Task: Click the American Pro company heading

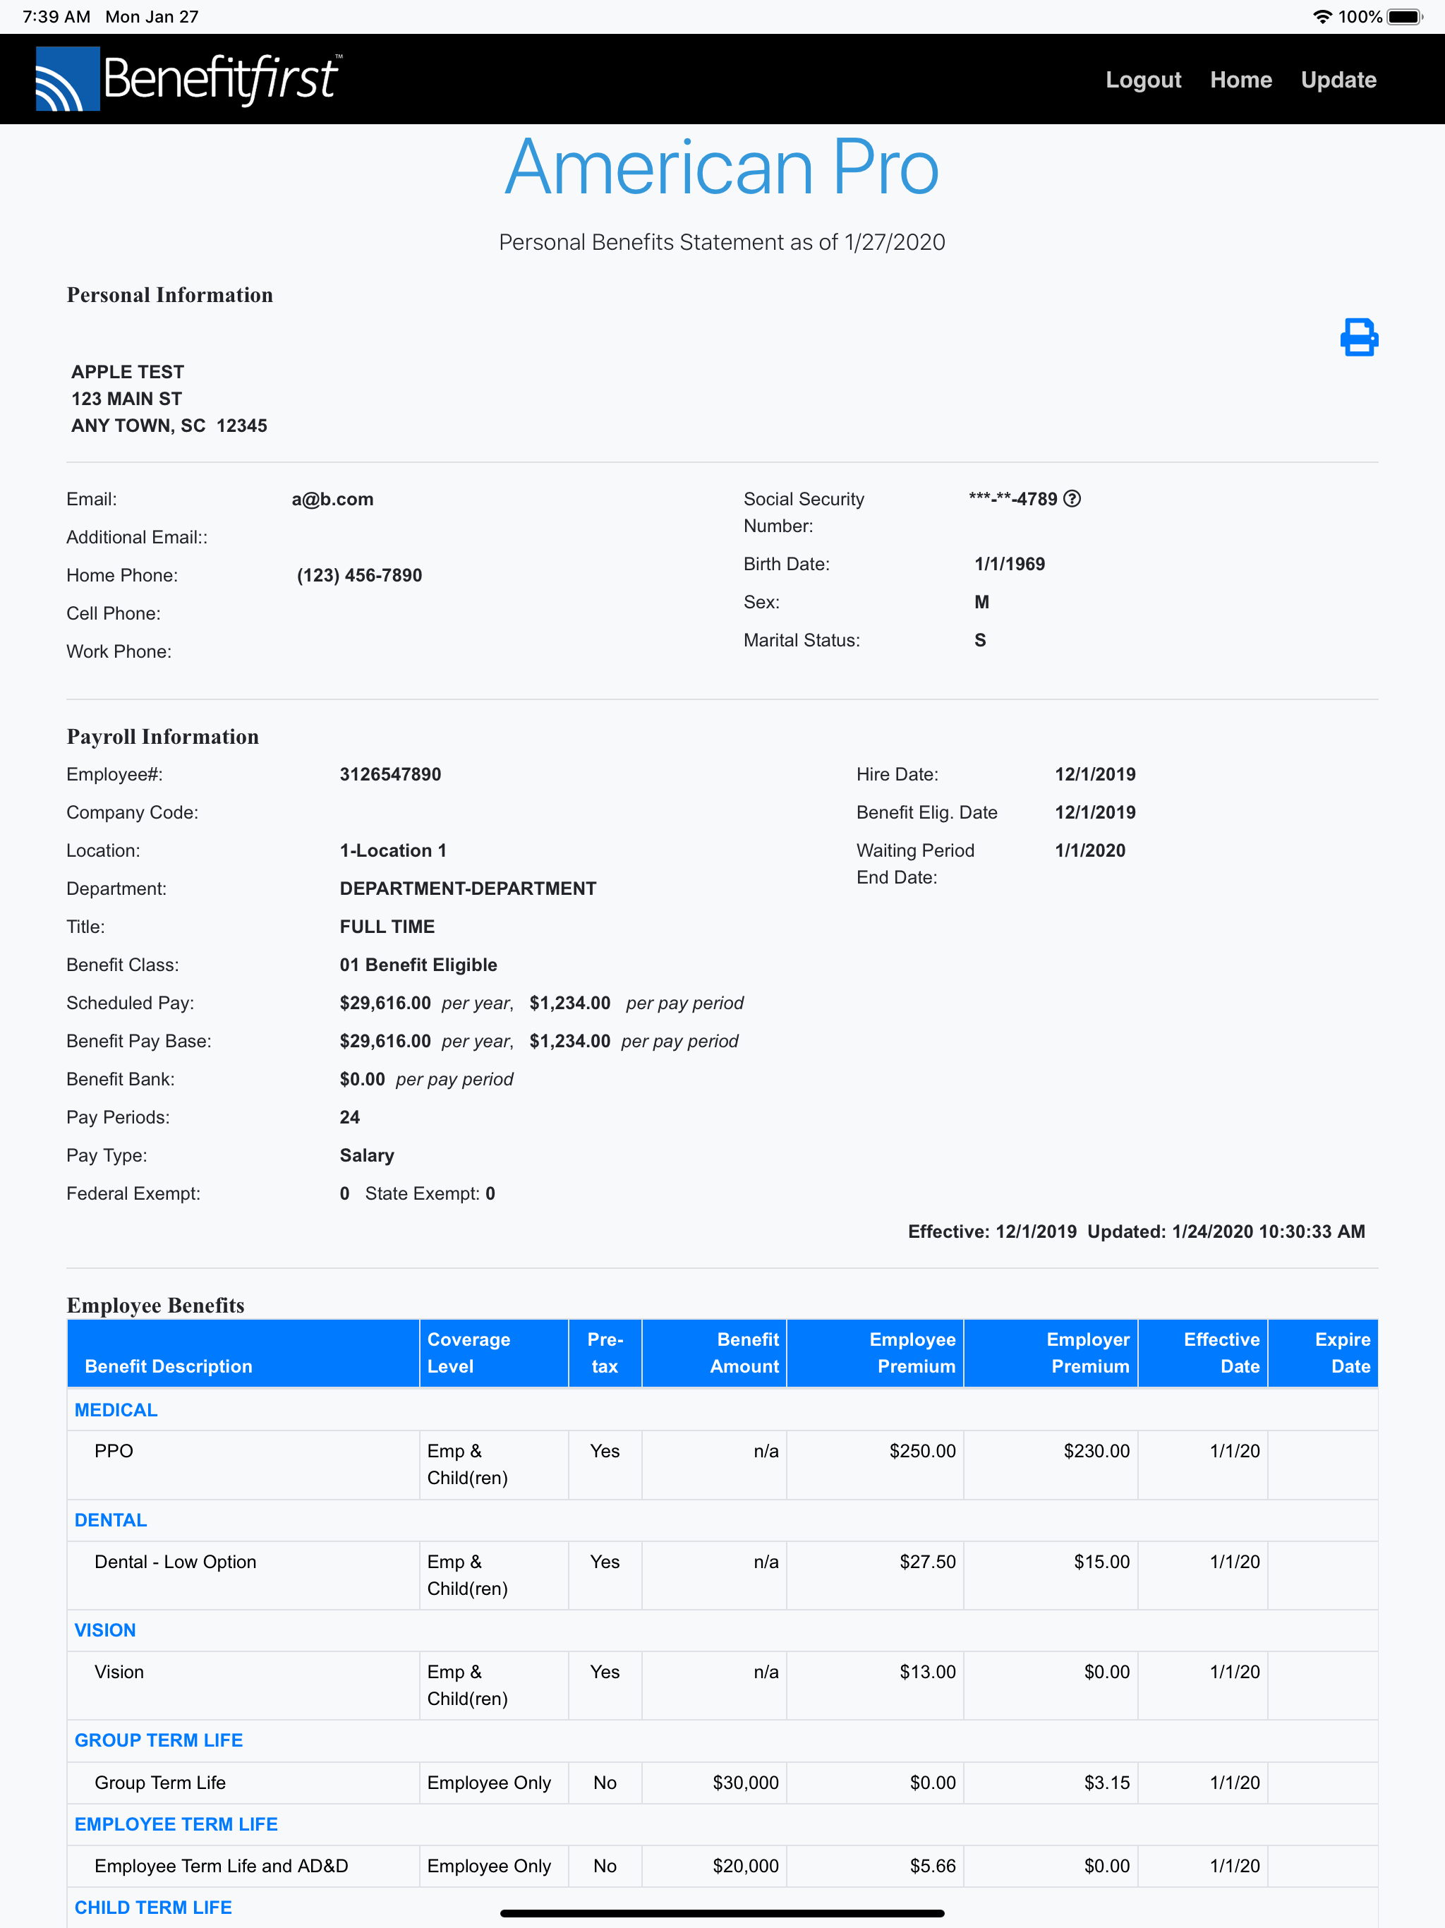Action: pos(722,167)
